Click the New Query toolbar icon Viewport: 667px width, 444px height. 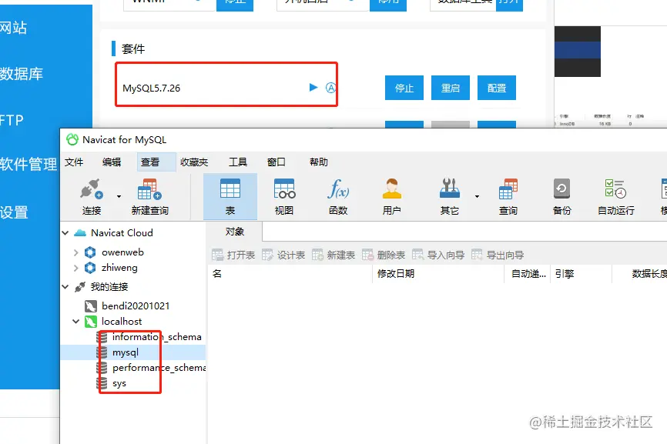149,189
